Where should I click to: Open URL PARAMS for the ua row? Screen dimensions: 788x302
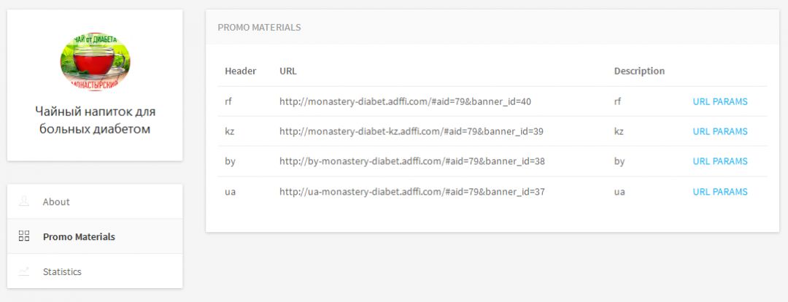click(719, 191)
